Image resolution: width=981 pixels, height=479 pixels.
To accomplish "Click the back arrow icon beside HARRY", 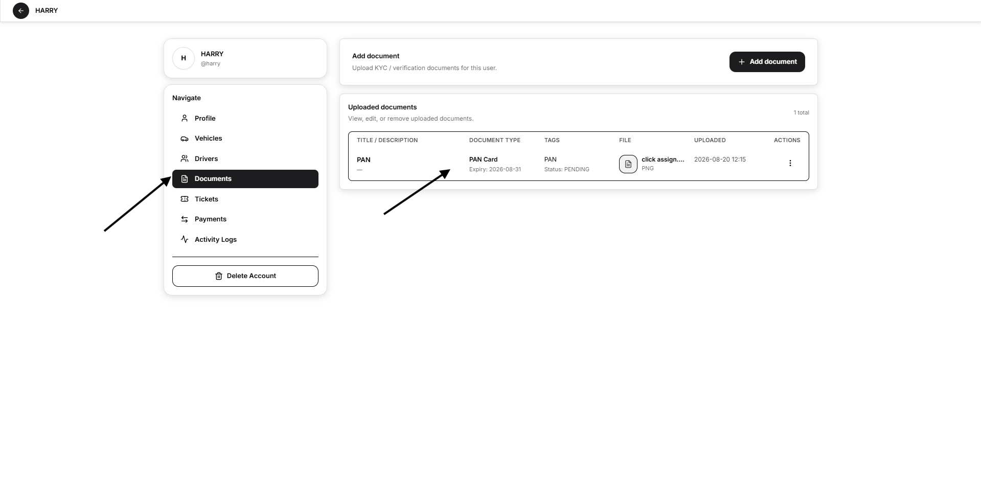I will click(x=21, y=11).
